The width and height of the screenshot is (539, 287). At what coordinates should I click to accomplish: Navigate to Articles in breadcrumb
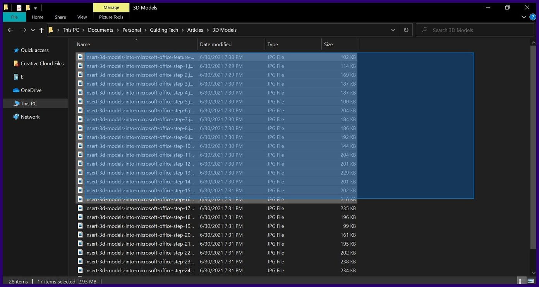(195, 30)
